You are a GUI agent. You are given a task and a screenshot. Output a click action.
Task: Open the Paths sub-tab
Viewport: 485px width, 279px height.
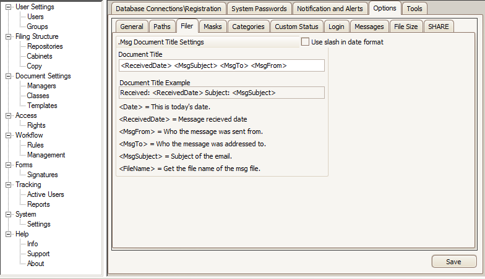(x=162, y=27)
